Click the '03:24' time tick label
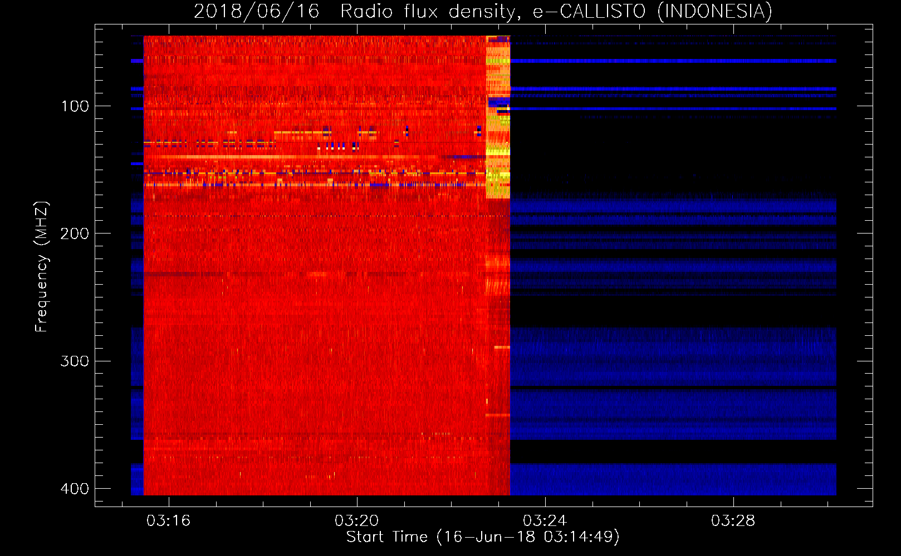 pos(545,521)
